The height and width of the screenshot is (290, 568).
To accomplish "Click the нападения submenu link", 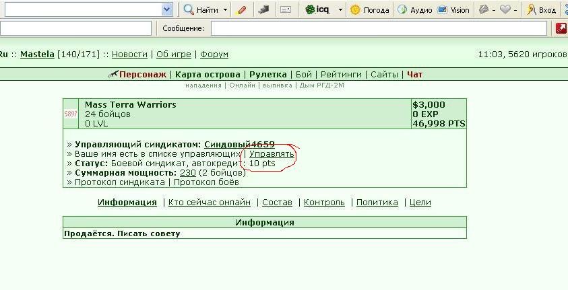I will [203, 85].
